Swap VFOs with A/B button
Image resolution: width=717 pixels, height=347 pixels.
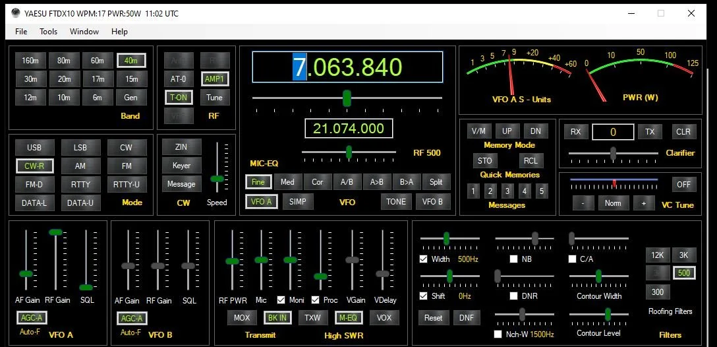point(347,181)
